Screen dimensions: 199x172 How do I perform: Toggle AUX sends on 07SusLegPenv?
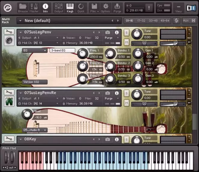point(189,38)
